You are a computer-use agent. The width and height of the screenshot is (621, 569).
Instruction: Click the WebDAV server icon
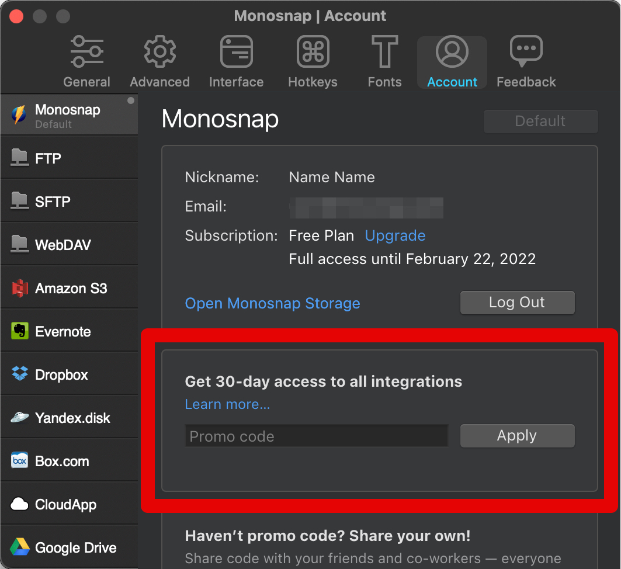[x=19, y=244]
